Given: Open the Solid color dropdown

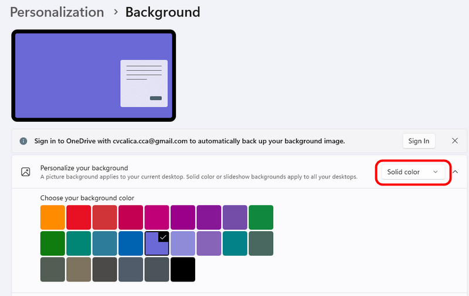Looking at the screenshot, I should 413,172.
